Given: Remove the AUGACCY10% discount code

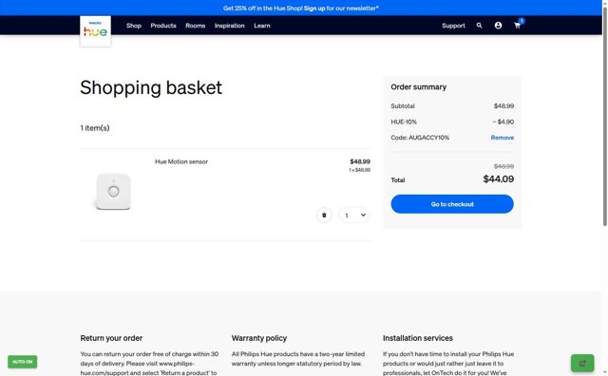Looking at the screenshot, I should (503, 138).
